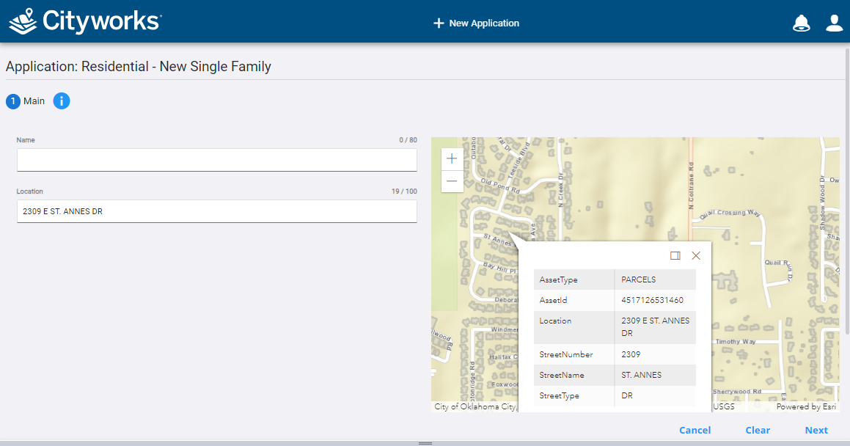Click the Location input field
The image size is (850, 446).
(x=216, y=211)
